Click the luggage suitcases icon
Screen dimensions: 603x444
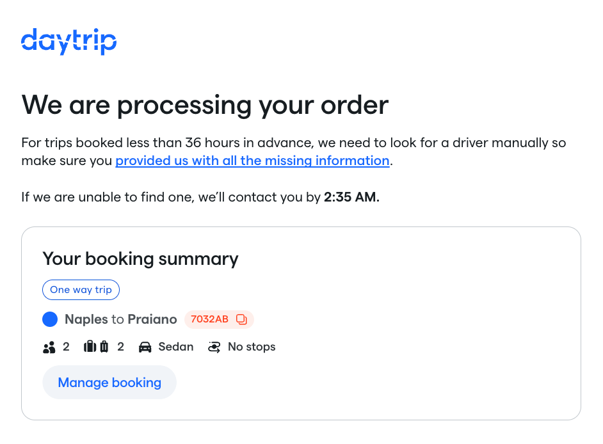[96, 347]
